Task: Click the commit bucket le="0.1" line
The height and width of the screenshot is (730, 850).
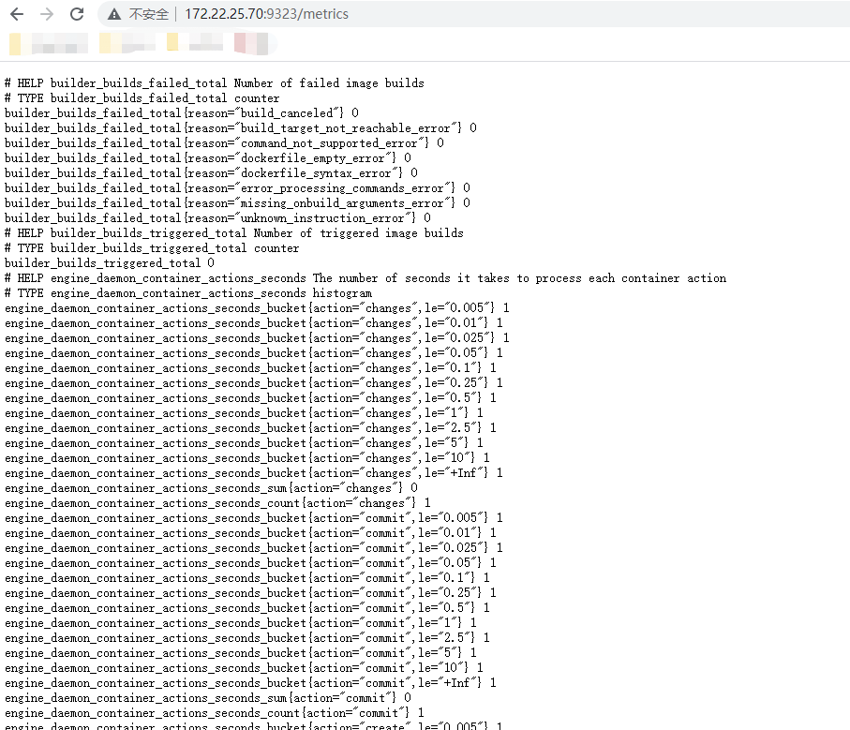Action: coord(247,577)
